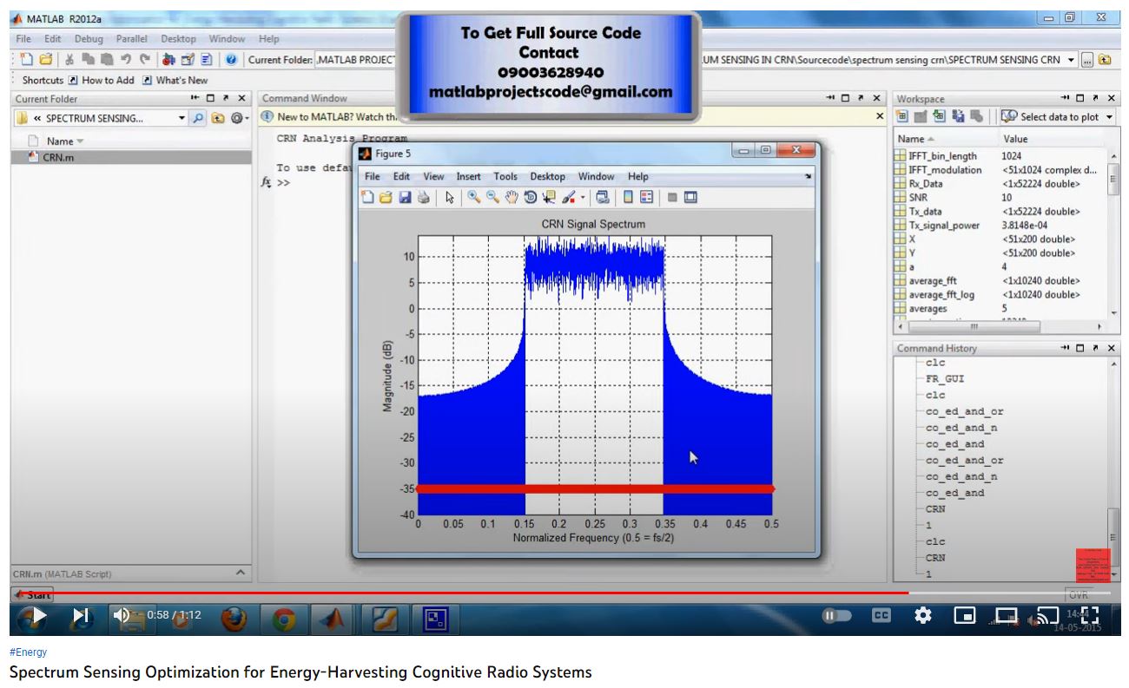The height and width of the screenshot is (688, 1129).
Task: Click the MATLAB Help question mark icon
Action: click(231, 60)
